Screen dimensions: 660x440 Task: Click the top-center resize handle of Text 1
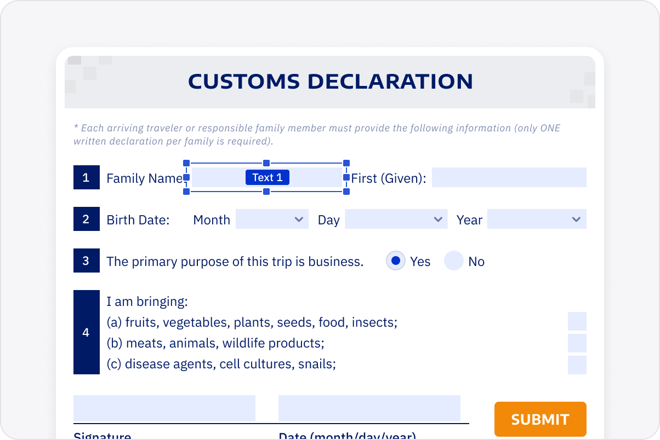[266, 163]
